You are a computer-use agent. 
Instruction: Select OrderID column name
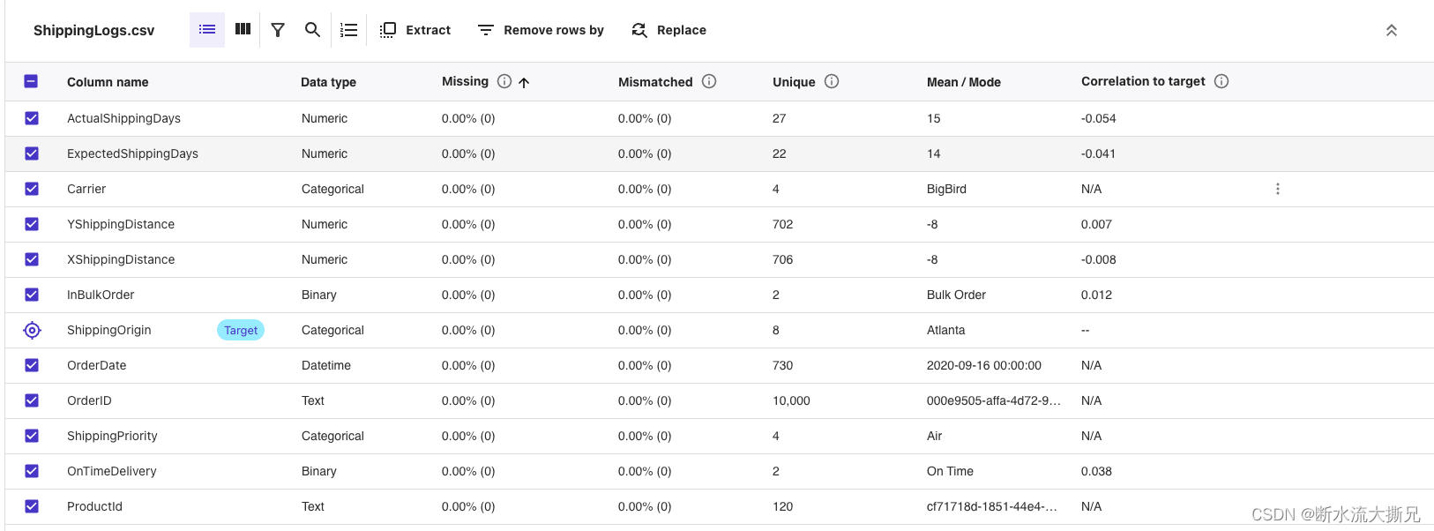[89, 400]
